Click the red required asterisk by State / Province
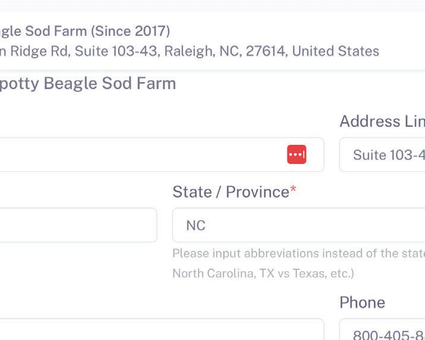Screen dimensions: 425x340 pyautogui.click(x=293, y=191)
